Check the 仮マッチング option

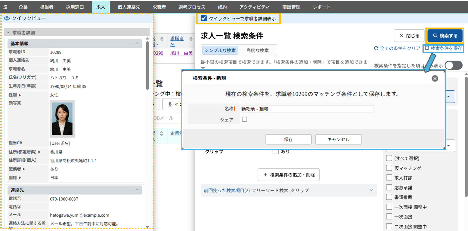point(389,168)
